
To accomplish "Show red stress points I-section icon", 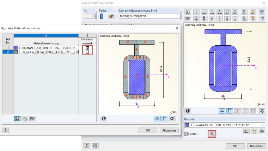I will 237,111.
